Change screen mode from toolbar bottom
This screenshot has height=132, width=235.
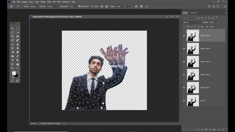click(18, 81)
